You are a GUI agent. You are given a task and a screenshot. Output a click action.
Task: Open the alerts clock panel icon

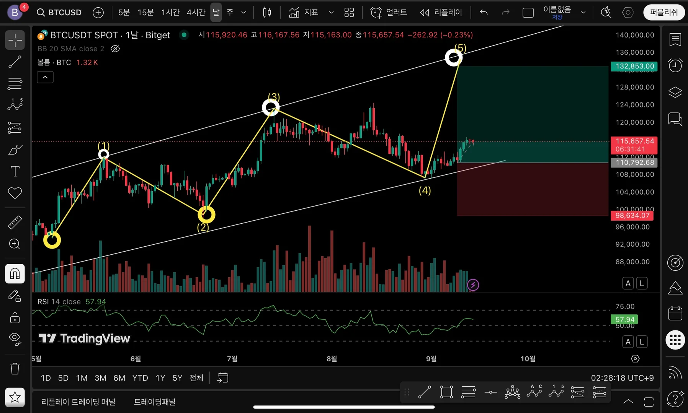[675, 65]
